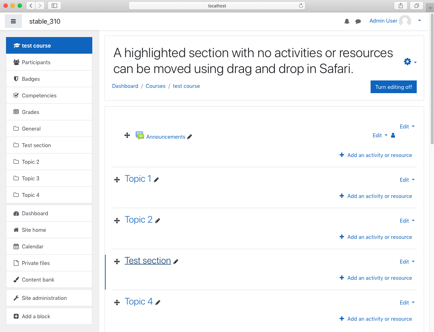Viewport: 434px width, 332px height.
Task: Reload the page in Safari
Action: click(301, 6)
